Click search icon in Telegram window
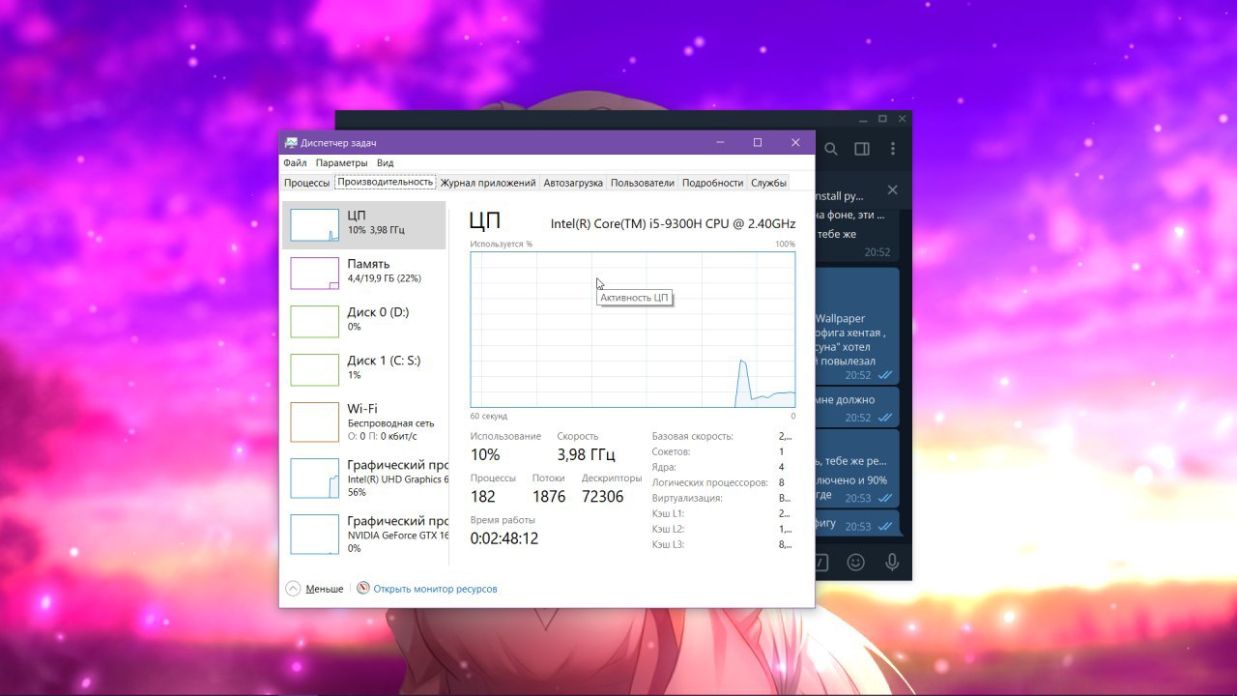The height and width of the screenshot is (696, 1237). (831, 149)
